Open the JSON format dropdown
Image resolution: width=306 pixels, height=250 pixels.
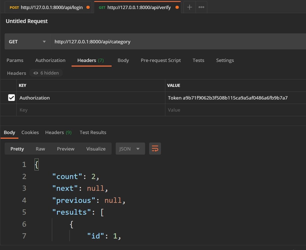[x=130, y=149]
